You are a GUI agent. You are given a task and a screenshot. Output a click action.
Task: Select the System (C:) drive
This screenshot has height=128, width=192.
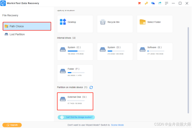75,52
